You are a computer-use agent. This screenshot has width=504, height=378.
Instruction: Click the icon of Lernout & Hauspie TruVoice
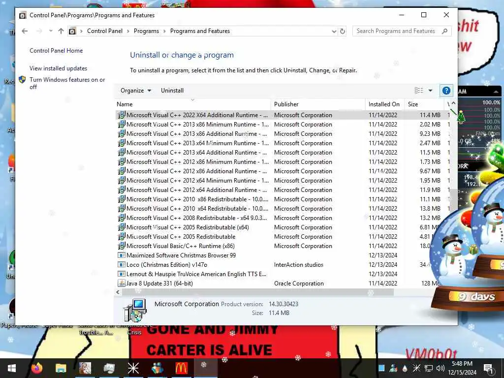[121, 274]
